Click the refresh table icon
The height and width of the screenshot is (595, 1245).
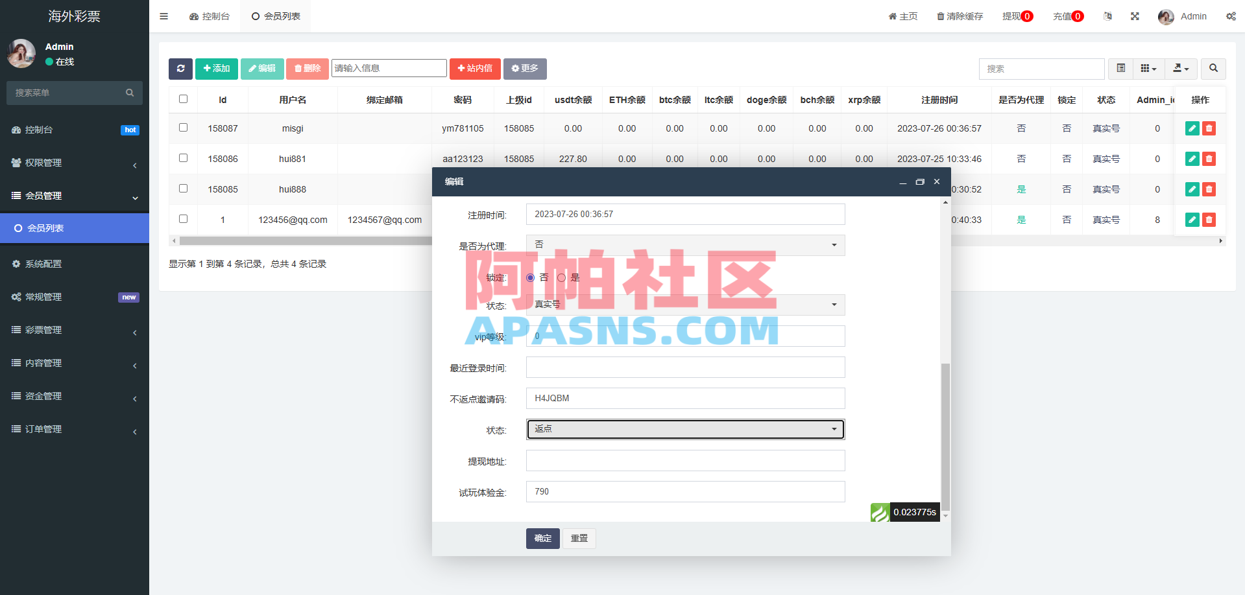pyautogui.click(x=180, y=69)
